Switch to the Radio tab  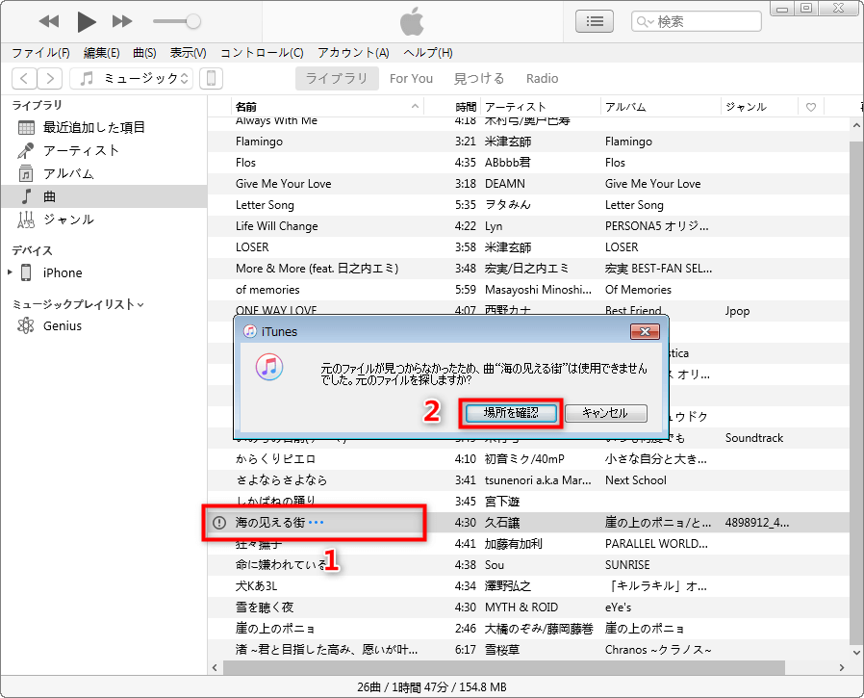(543, 78)
